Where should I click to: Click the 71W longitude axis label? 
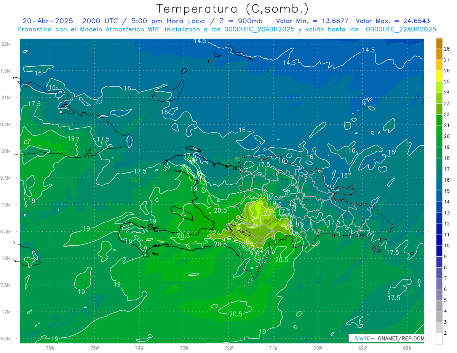[273, 348]
